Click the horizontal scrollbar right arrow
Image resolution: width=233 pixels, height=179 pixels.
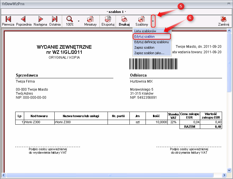click(224, 175)
